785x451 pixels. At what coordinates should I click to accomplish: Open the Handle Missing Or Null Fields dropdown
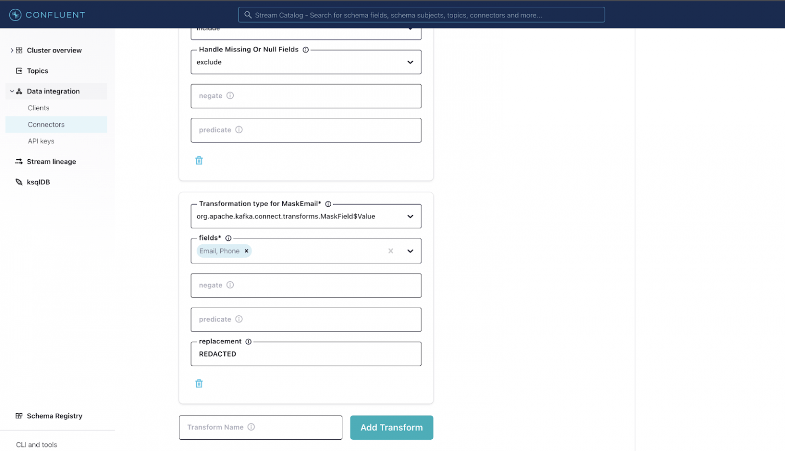(409, 62)
